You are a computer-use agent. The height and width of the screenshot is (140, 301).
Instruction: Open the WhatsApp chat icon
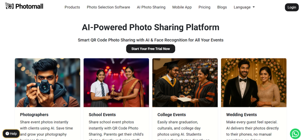pos(295,134)
